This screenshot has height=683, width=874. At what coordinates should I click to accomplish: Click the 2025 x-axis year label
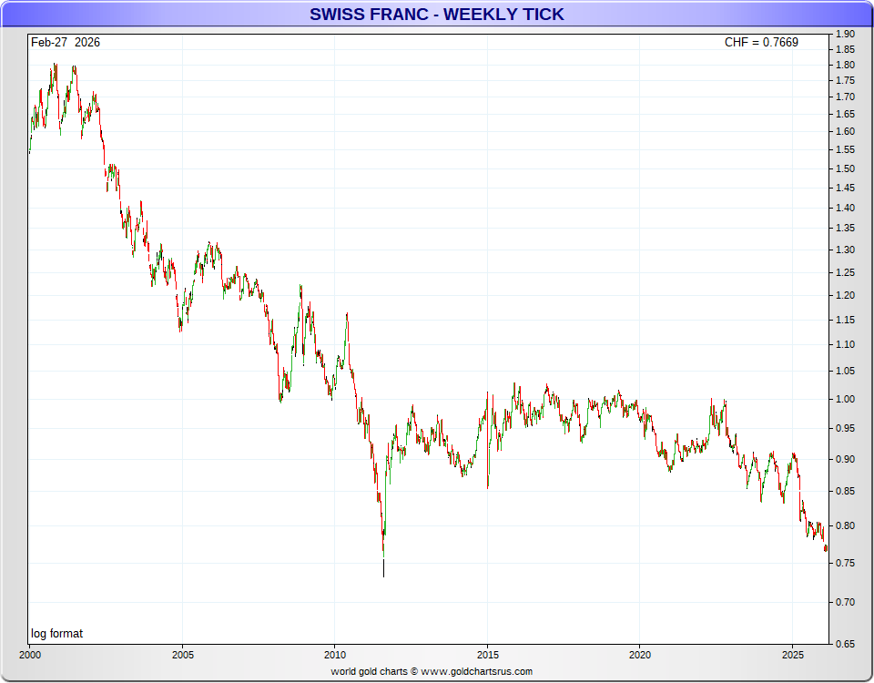click(x=793, y=654)
